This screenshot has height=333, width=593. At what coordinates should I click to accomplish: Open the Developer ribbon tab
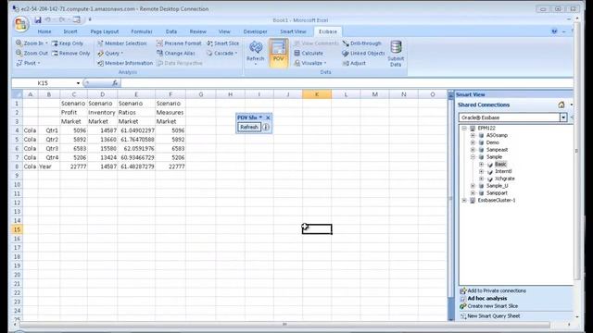(256, 31)
